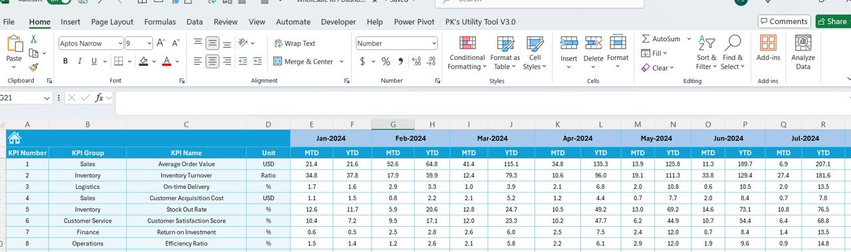851x252 pixels.
Task: Open Alignment settings dialog launcher
Action: (346, 80)
